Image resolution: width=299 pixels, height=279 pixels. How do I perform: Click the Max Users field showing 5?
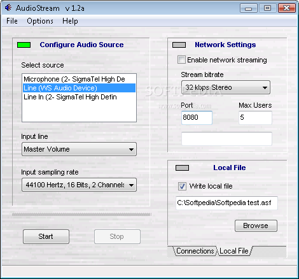point(255,117)
